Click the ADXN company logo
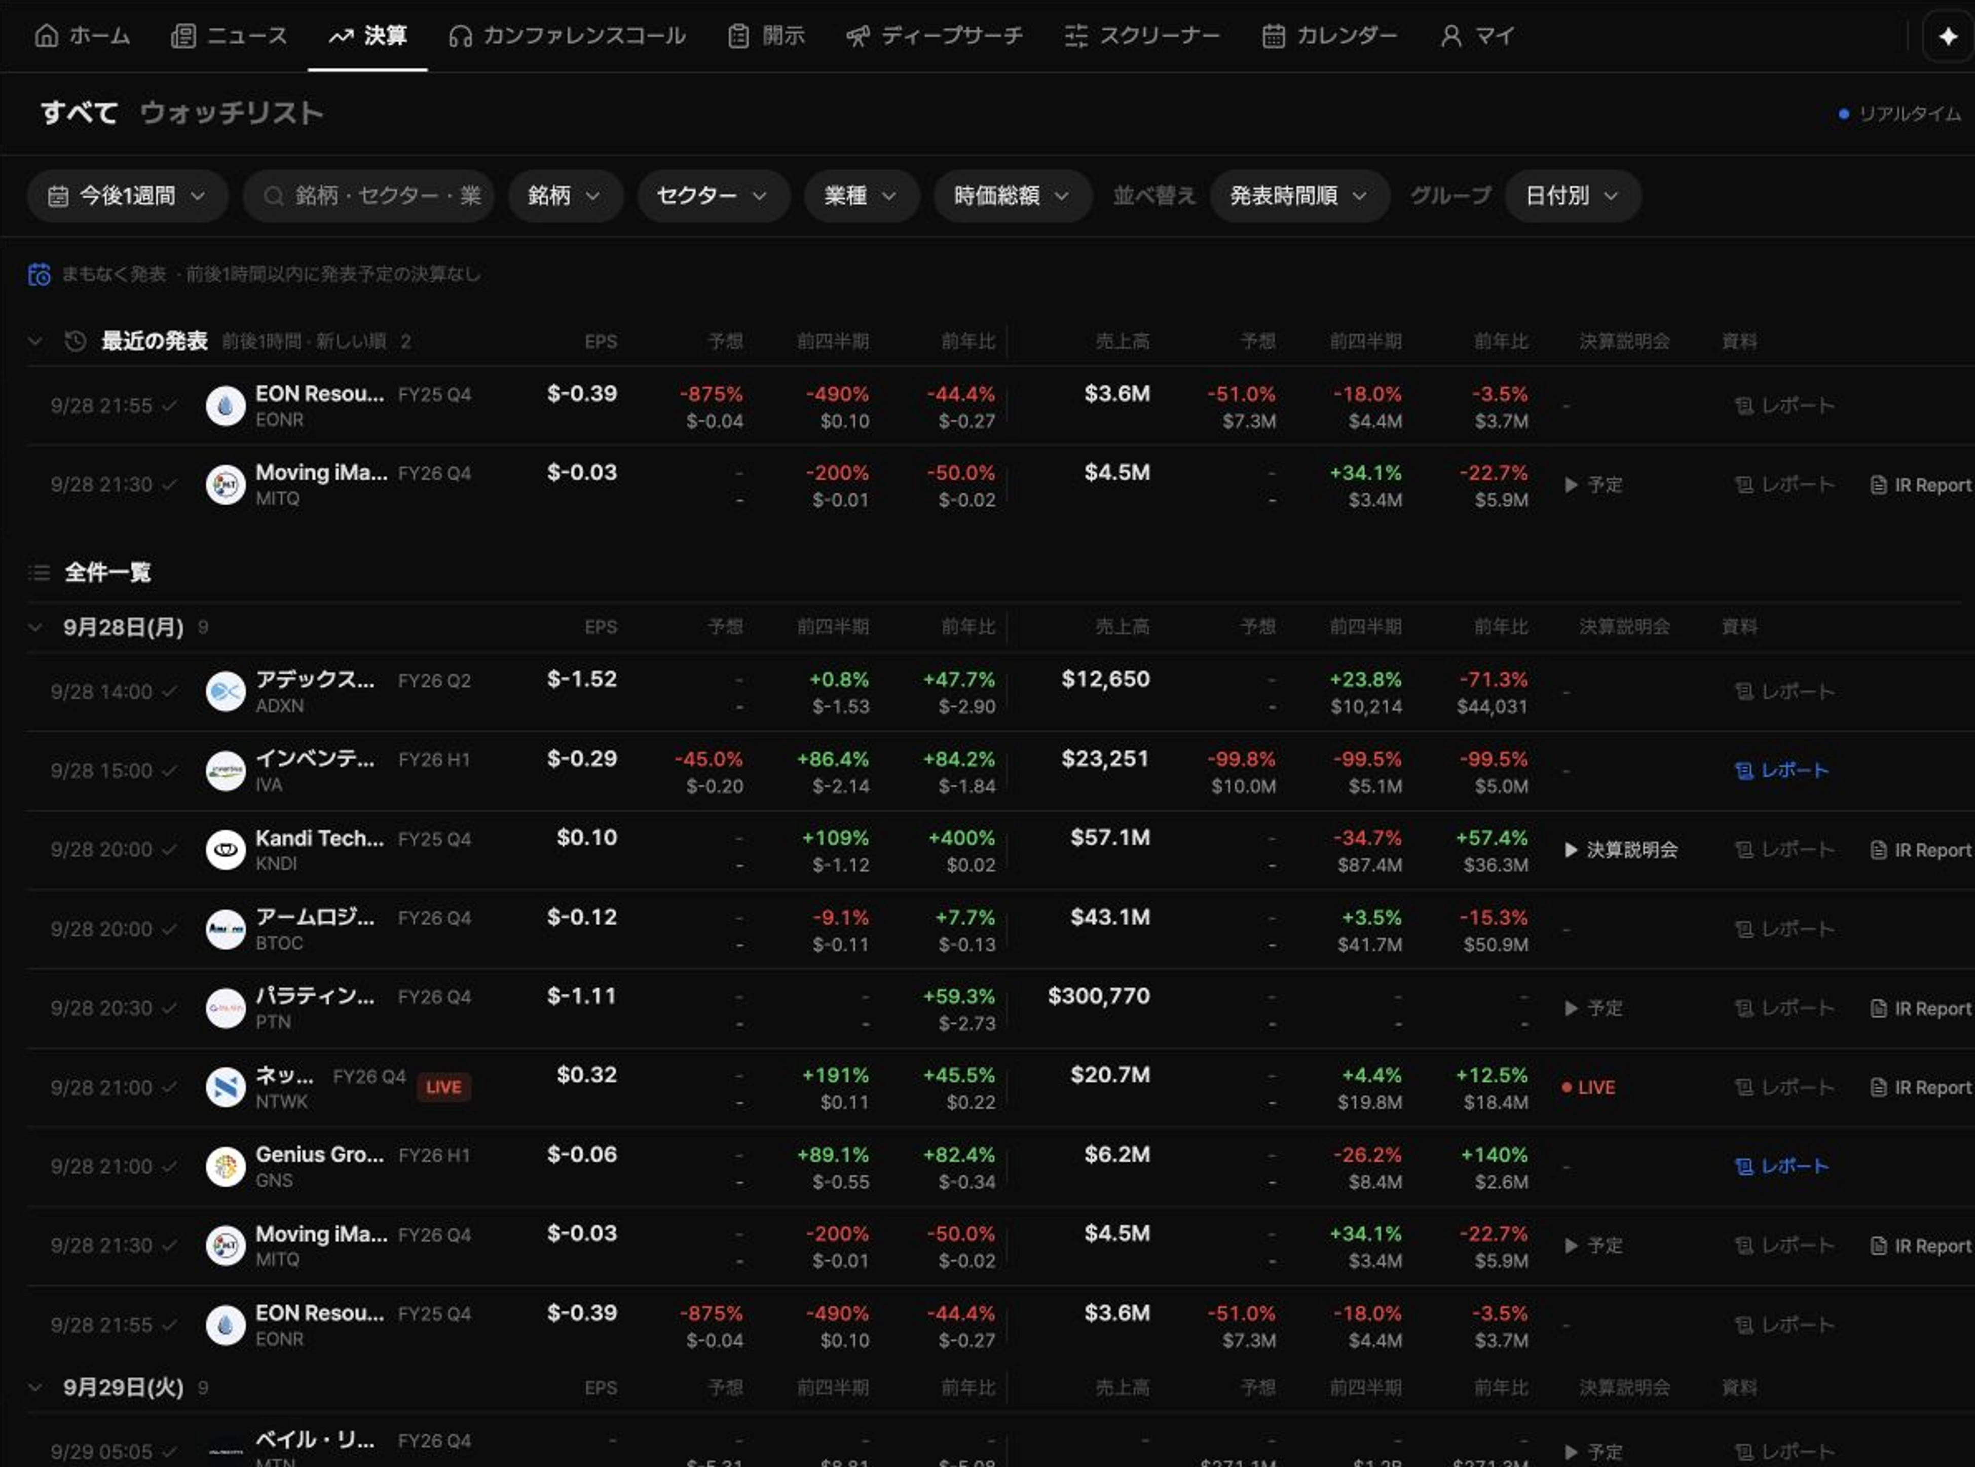1975x1467 pixels. [x=226, y=692]
